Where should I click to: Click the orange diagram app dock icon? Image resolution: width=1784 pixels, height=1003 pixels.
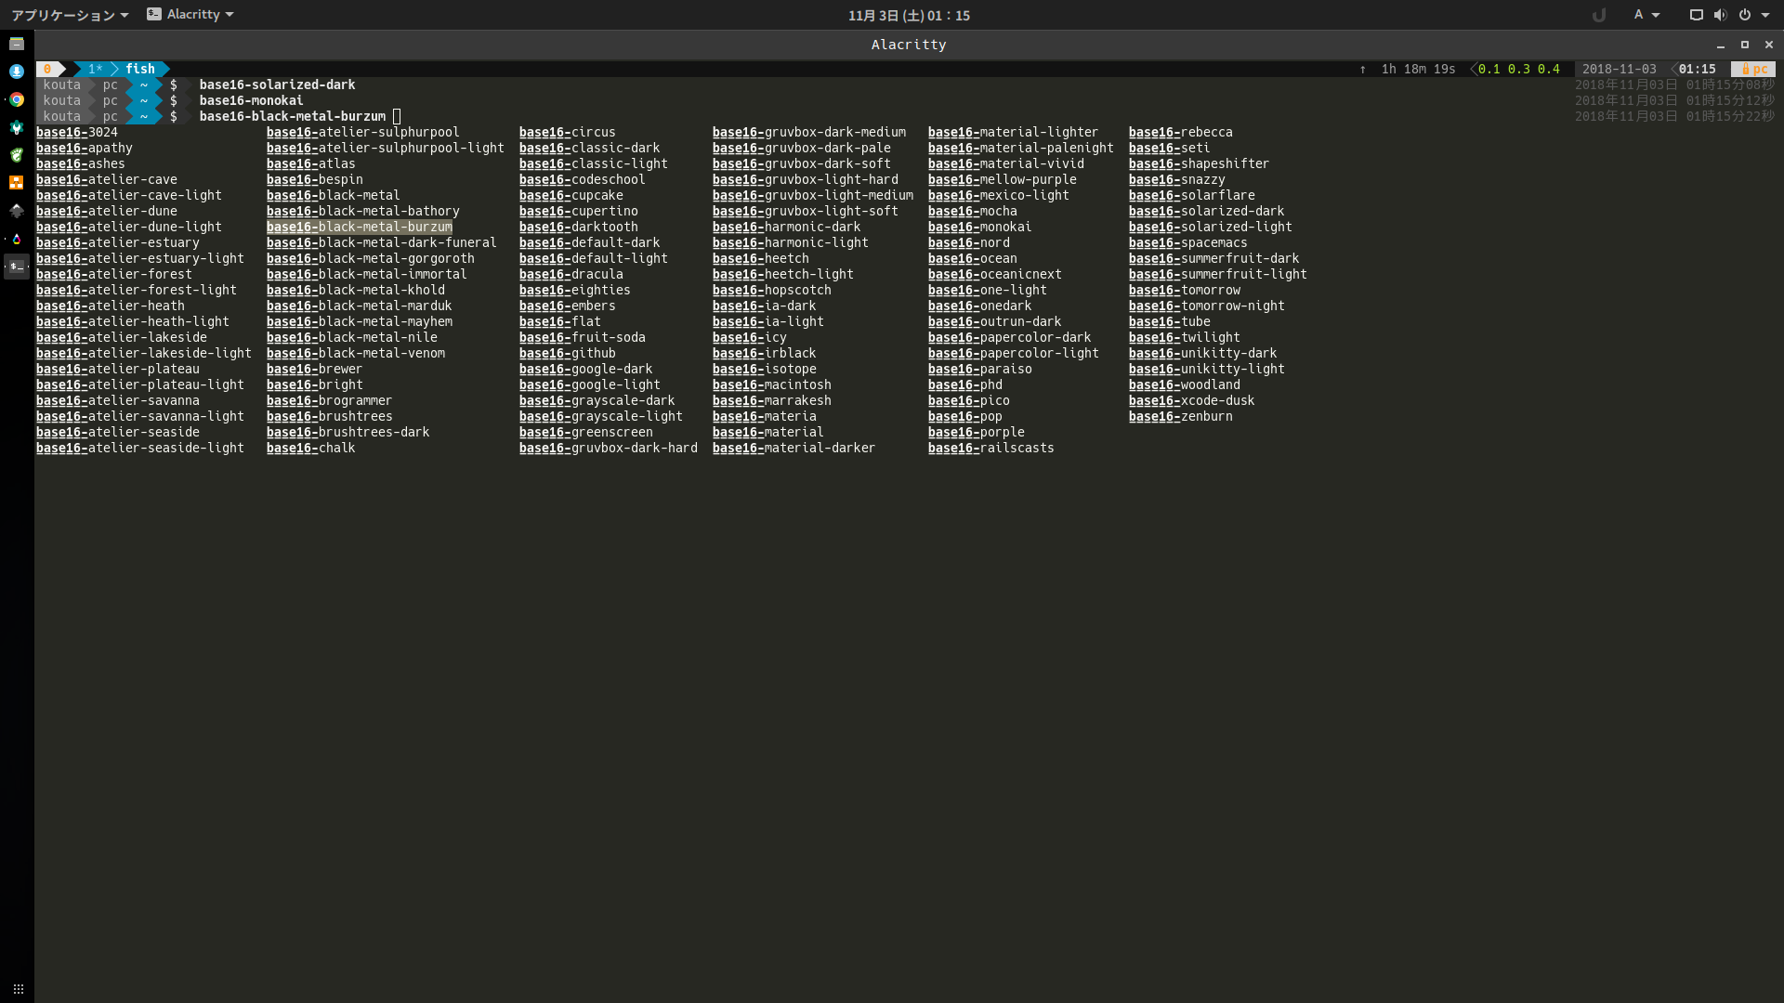coord(17,183)
